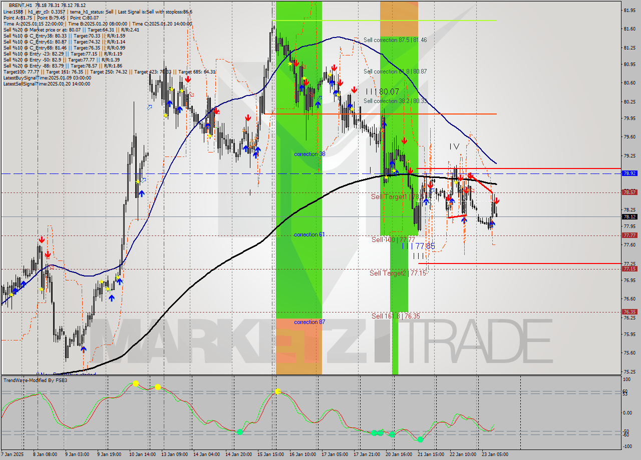641x460 pixels.
Task: Click the yellow TrendWave dot near 15 Jan 15:00
Action: coord(278,391)
